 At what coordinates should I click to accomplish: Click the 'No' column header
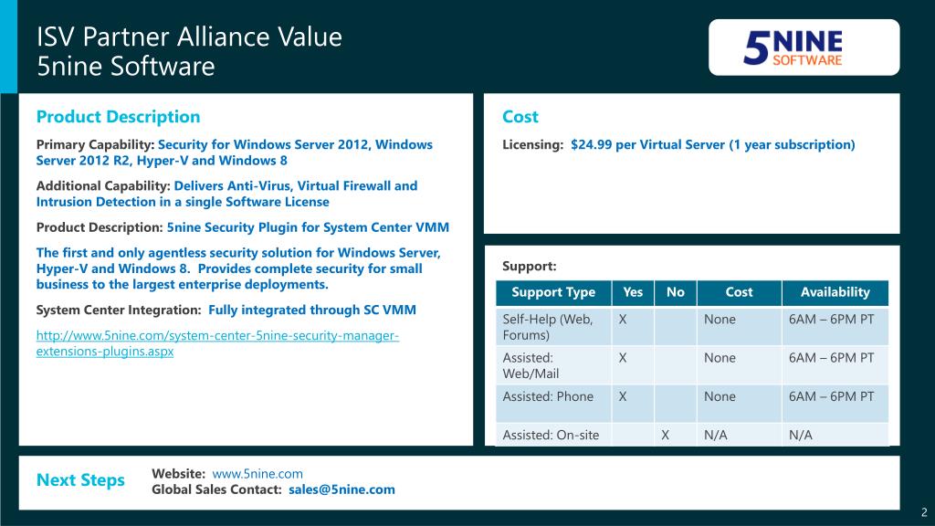coord(675,292)
